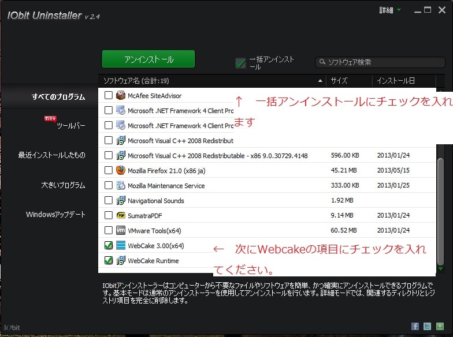Click the Mozilla Maintenance Service icon
The height and width of the screenshot is (337, 453).
(121, 185)
